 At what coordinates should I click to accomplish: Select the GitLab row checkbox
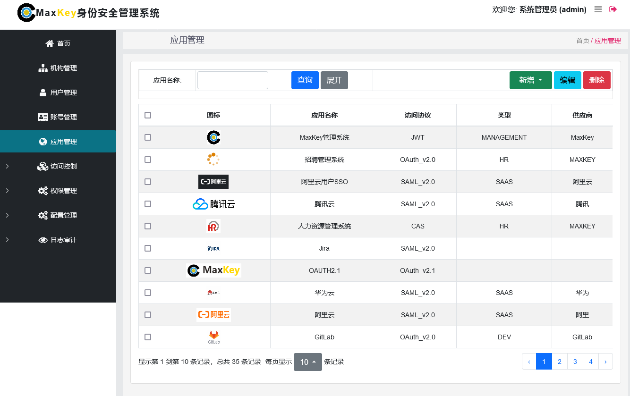pos(148,337)
